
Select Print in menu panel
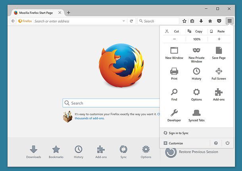[174, 74]
